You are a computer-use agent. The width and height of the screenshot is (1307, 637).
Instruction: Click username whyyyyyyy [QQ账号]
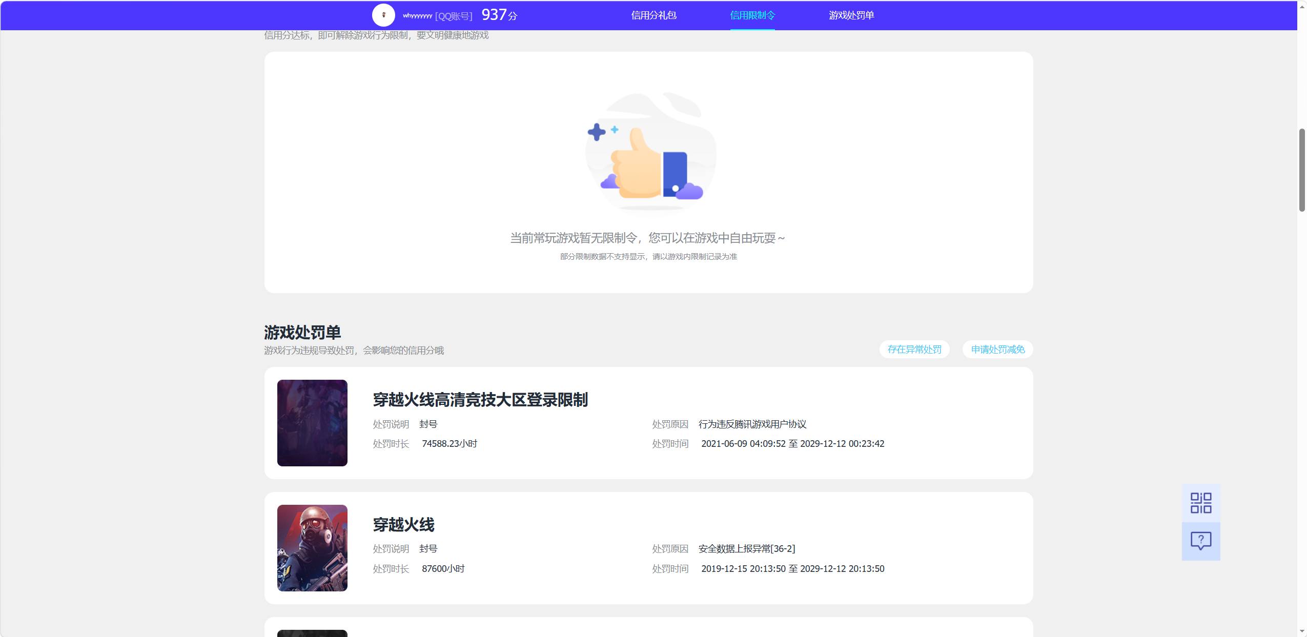pyautogui.click(x=437, y=16)
